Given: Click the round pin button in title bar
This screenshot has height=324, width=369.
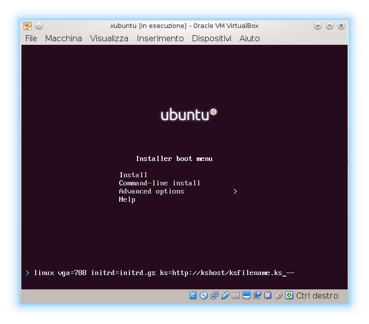Looking at the screenshot, I should point(39,25).
